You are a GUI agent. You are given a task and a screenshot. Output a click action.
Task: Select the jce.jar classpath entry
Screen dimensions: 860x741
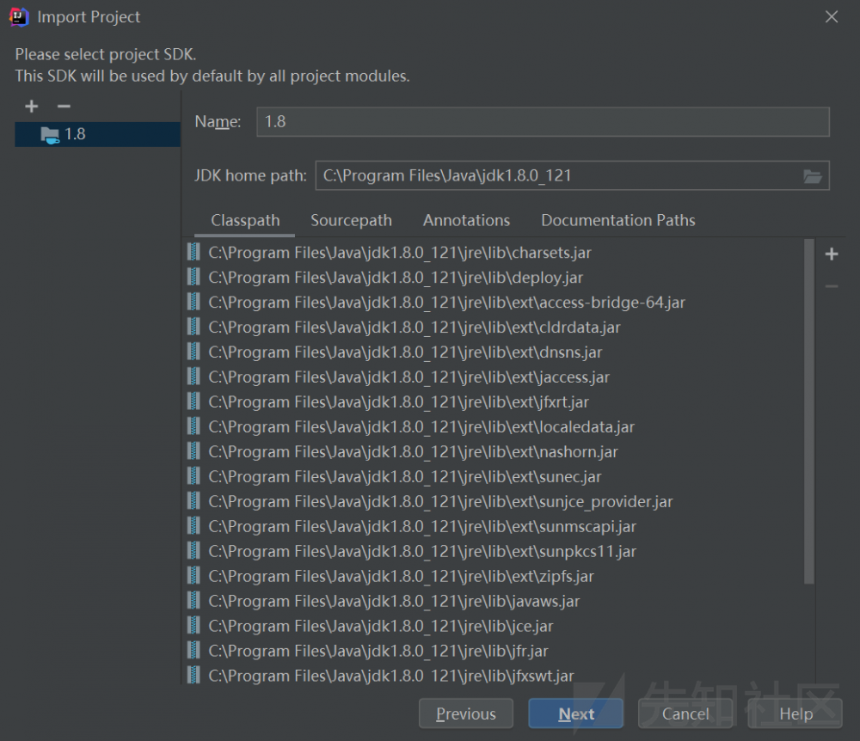coord(494,626)
